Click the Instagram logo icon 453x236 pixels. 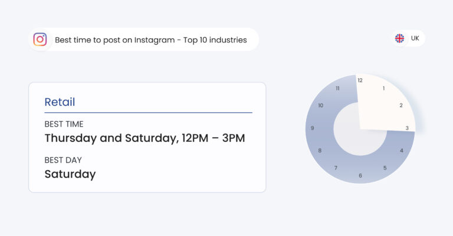[x=40, y=39]
